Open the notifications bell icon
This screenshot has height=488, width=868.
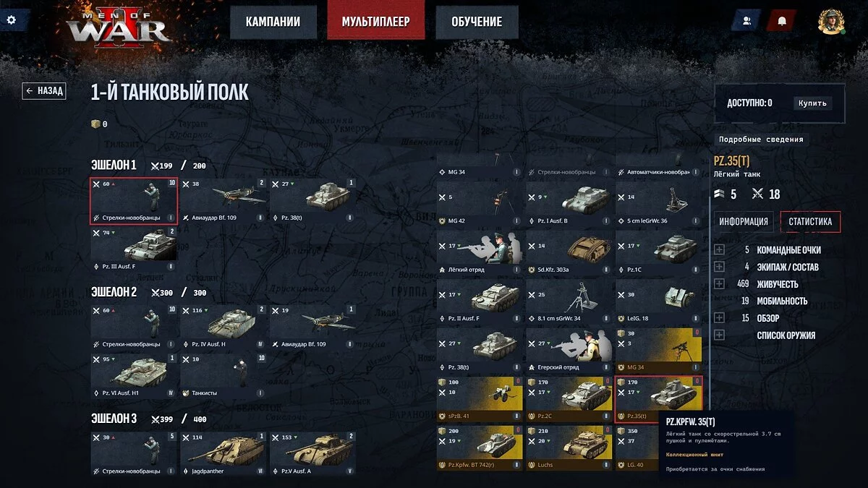782,21
